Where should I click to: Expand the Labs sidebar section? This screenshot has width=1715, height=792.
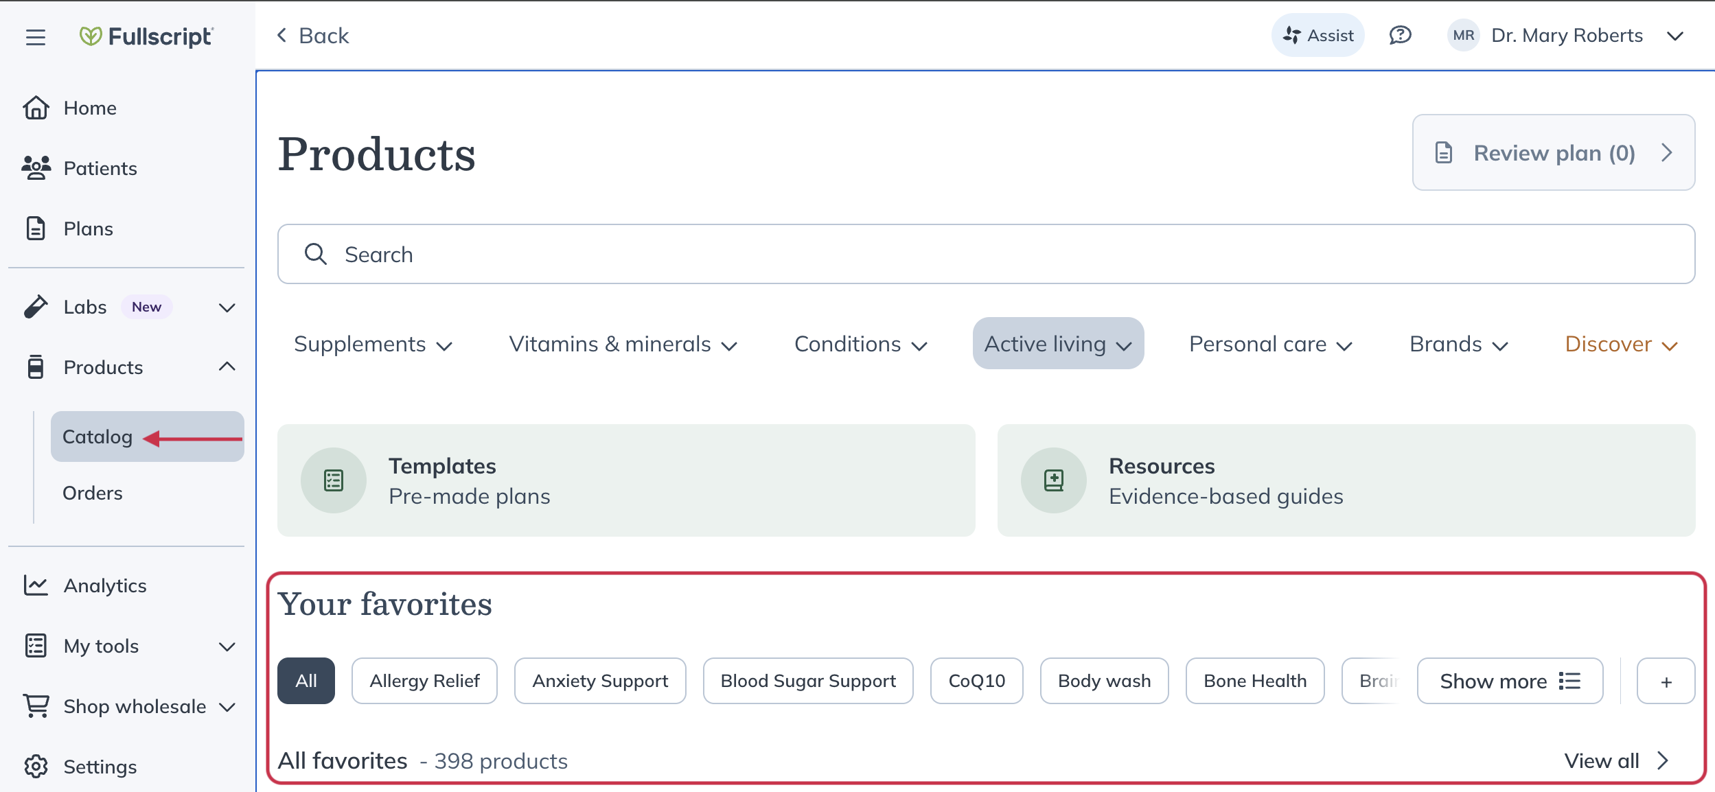(227, 307)
